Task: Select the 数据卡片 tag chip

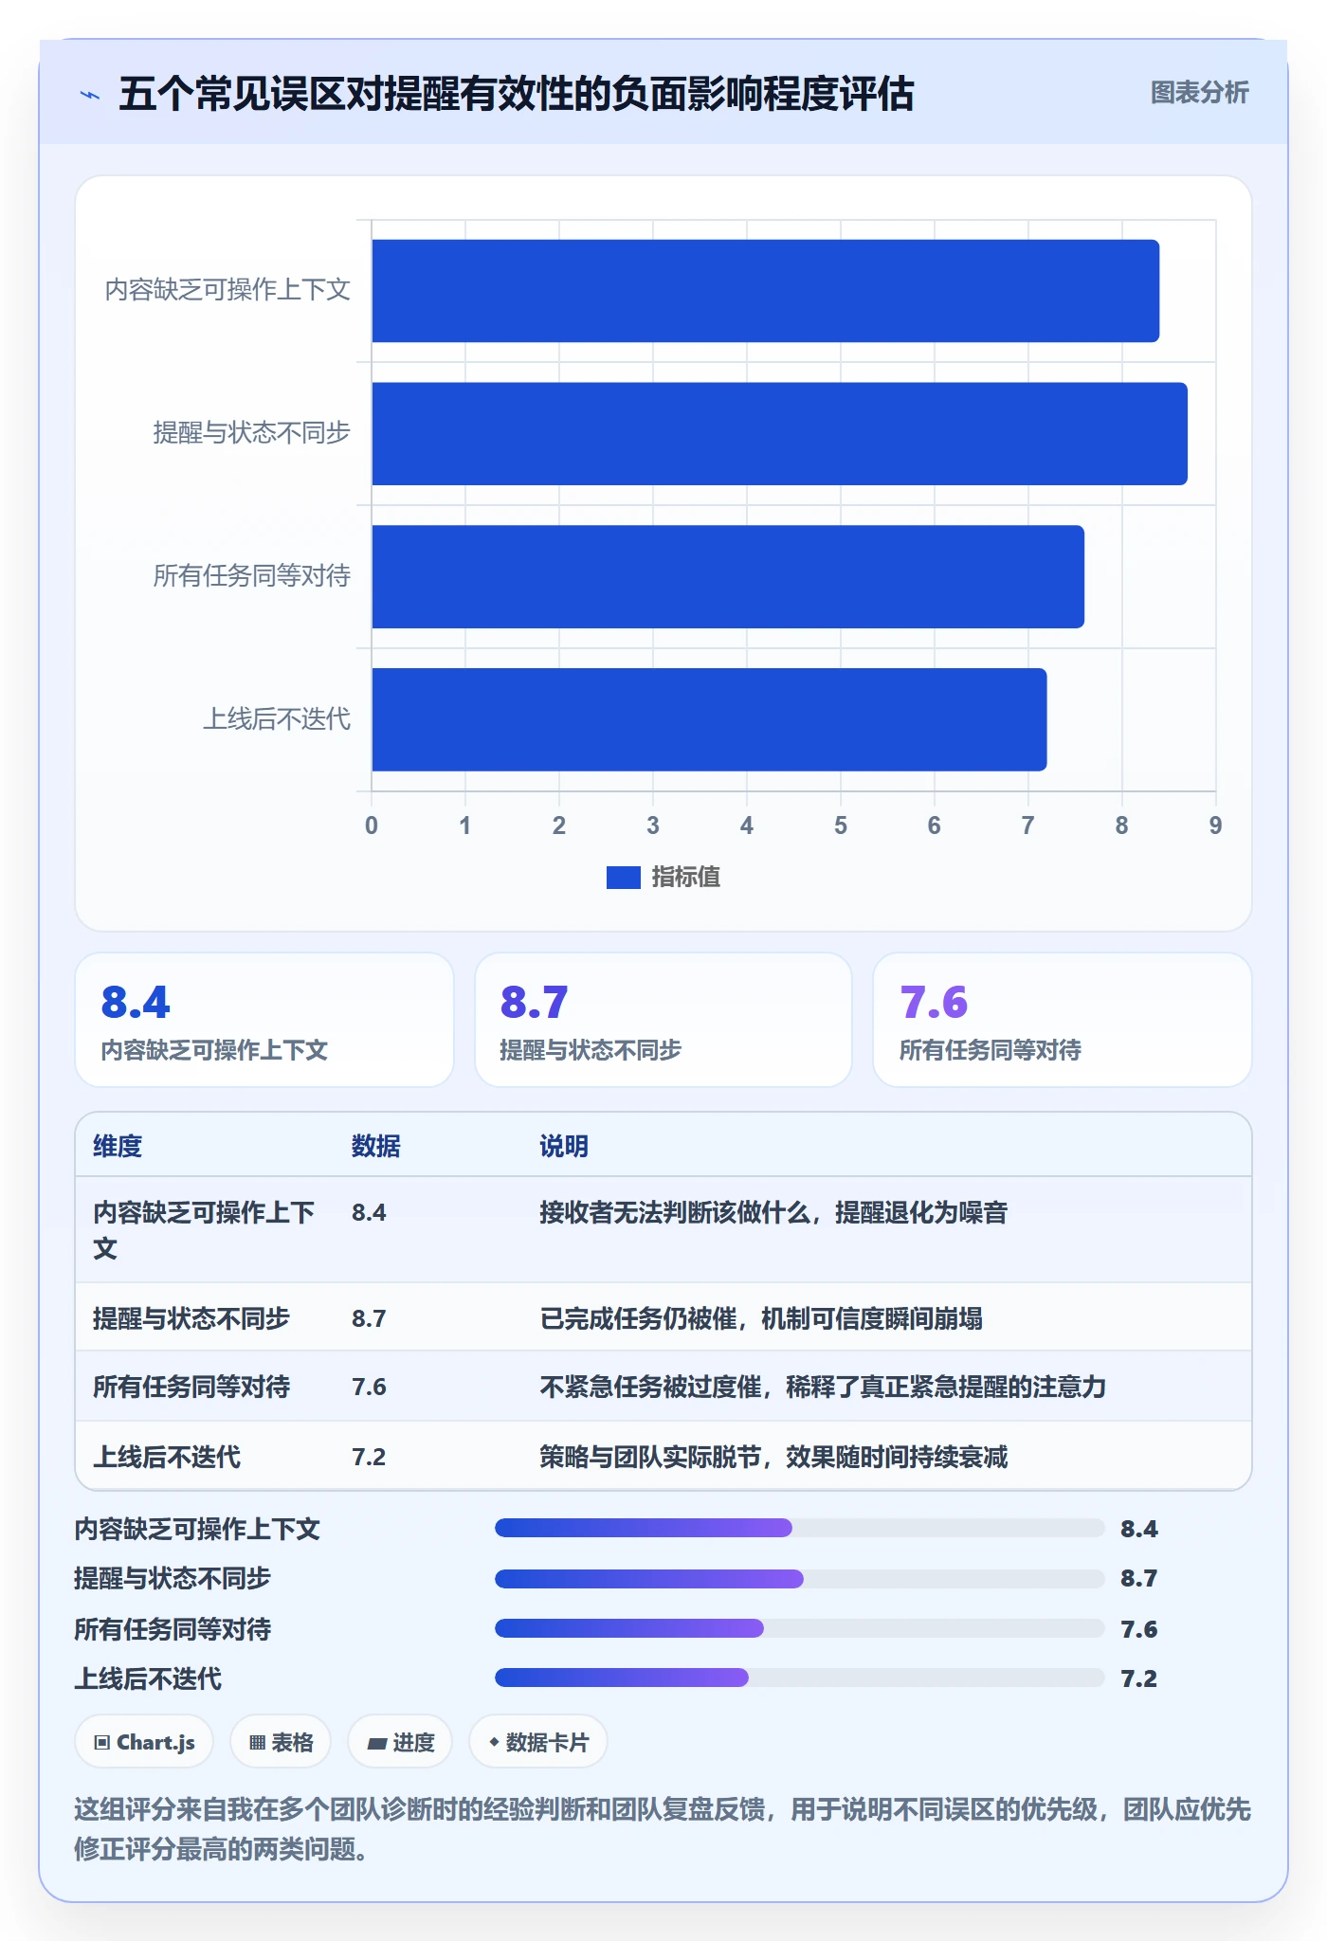Action: (538, 1742)
